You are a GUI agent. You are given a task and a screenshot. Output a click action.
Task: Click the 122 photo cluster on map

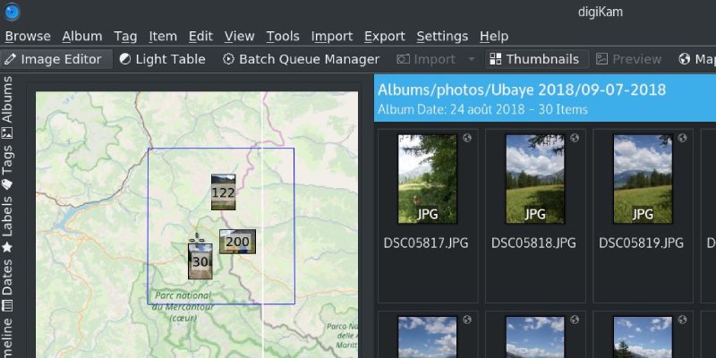[223, 192]
